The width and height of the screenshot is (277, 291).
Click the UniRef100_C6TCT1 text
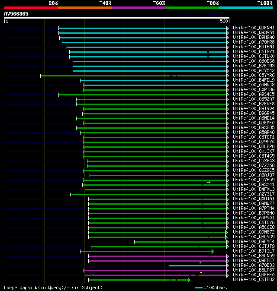click(254, 137)
